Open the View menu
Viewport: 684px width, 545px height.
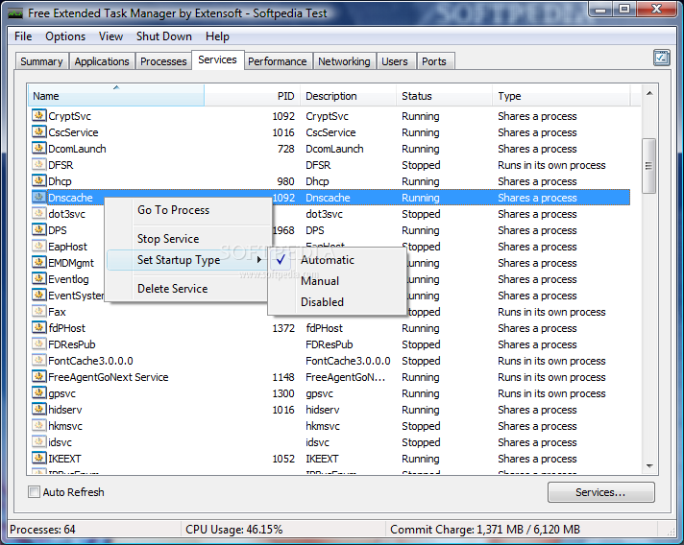(x=110, y=36)
